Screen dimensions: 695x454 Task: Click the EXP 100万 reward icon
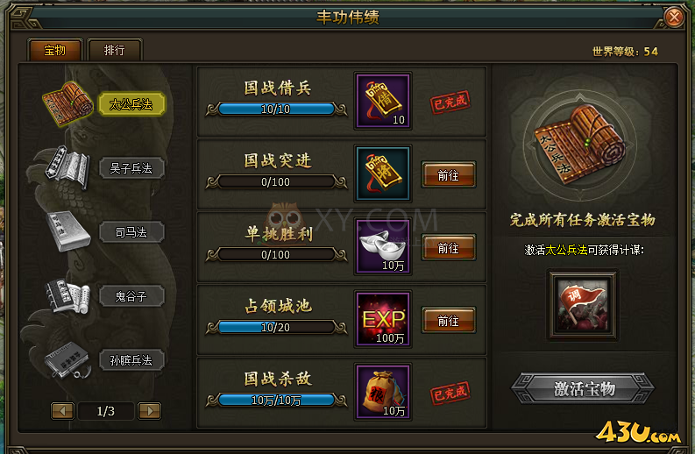(x=383, y=319)
